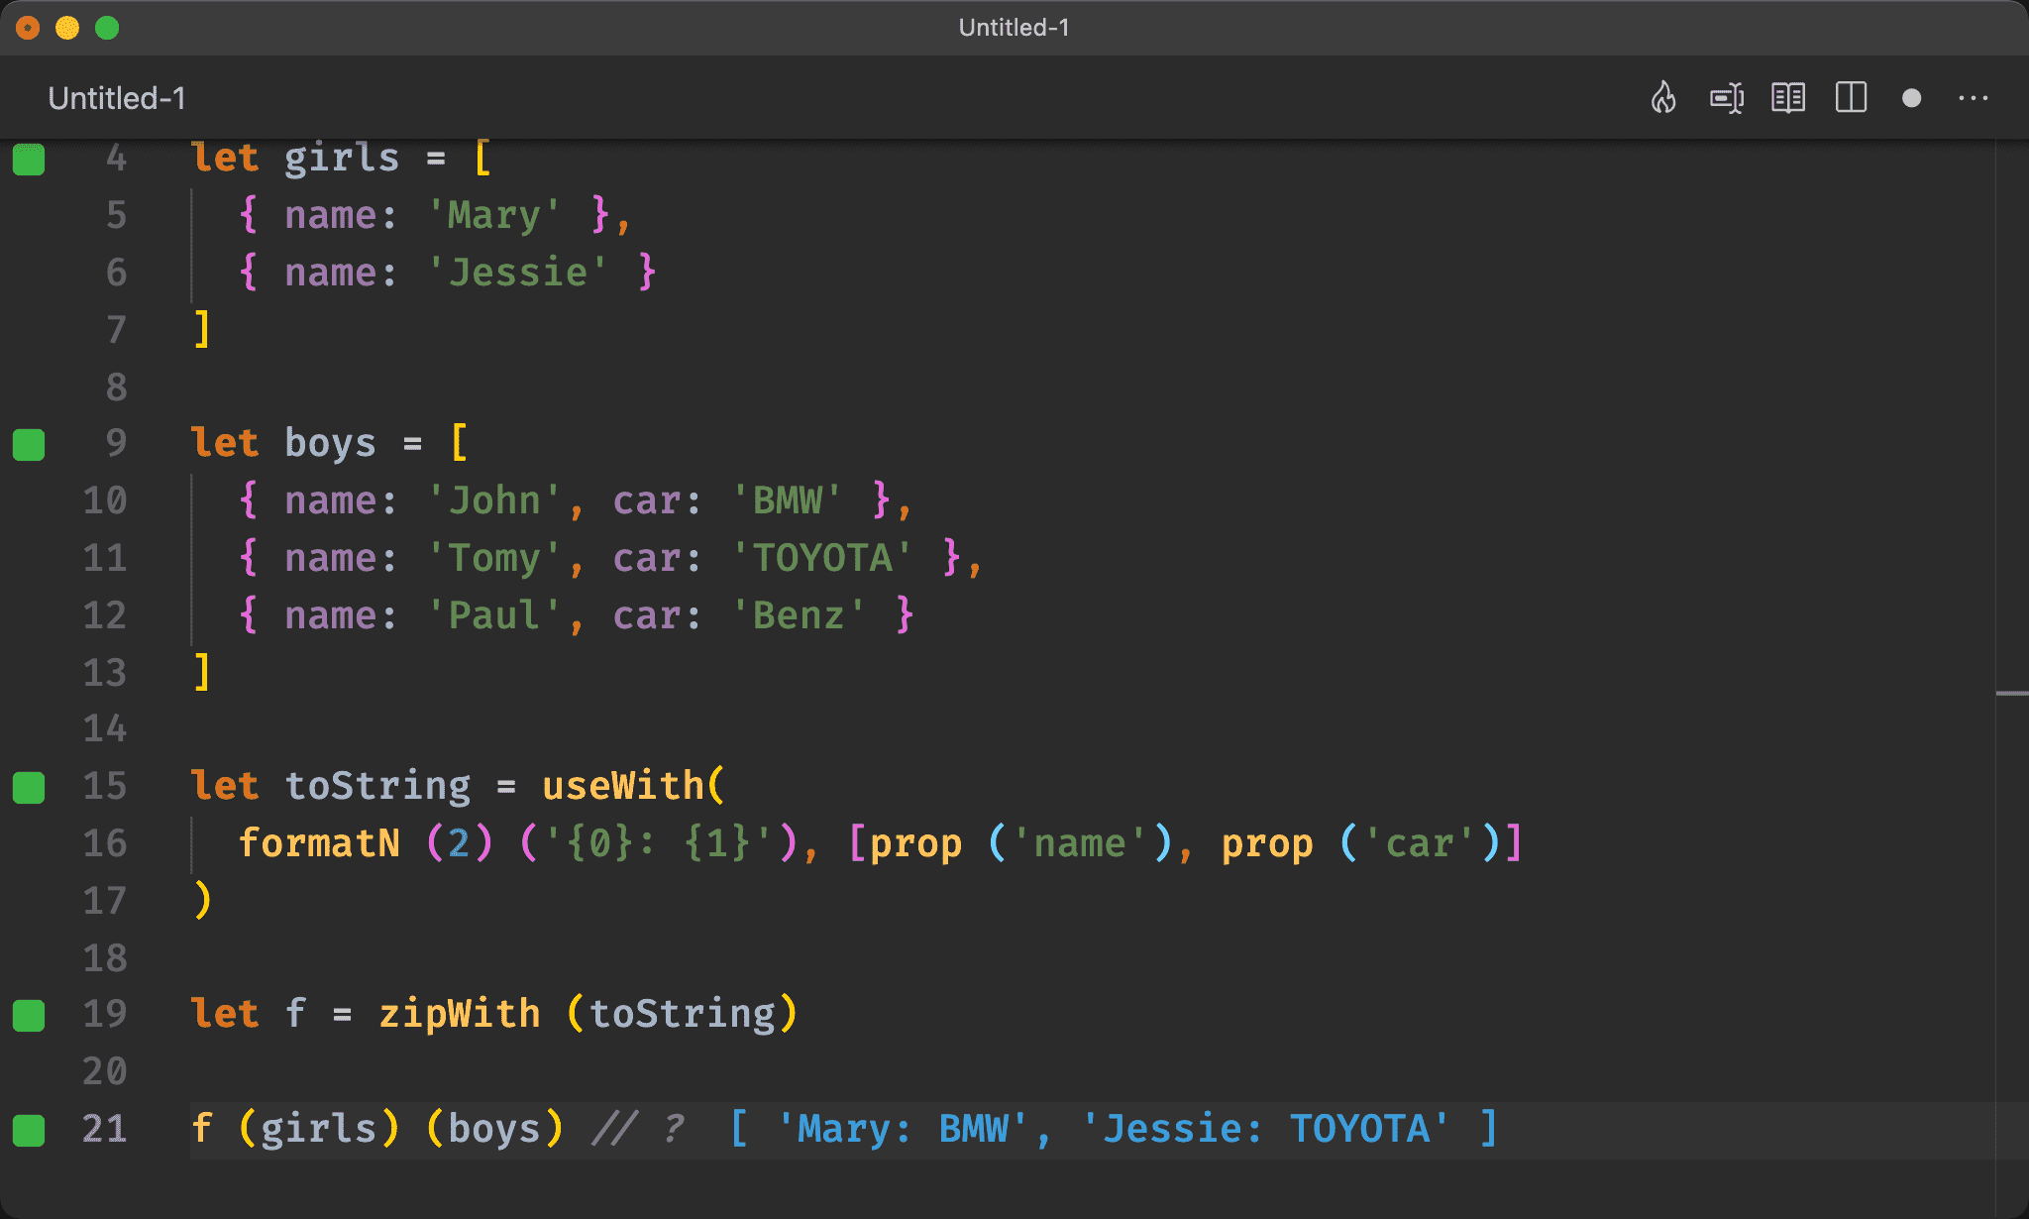The height and width of the screenshot is (1219, 2029).
Task: Click the window title Untitled-1
Action: tap(1014, 28)
